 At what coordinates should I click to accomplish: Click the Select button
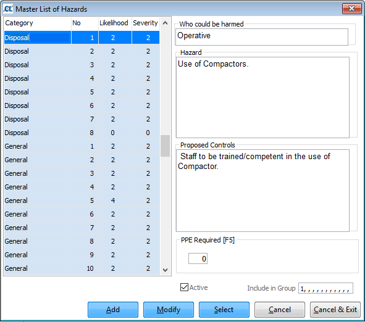pos(224,310)
